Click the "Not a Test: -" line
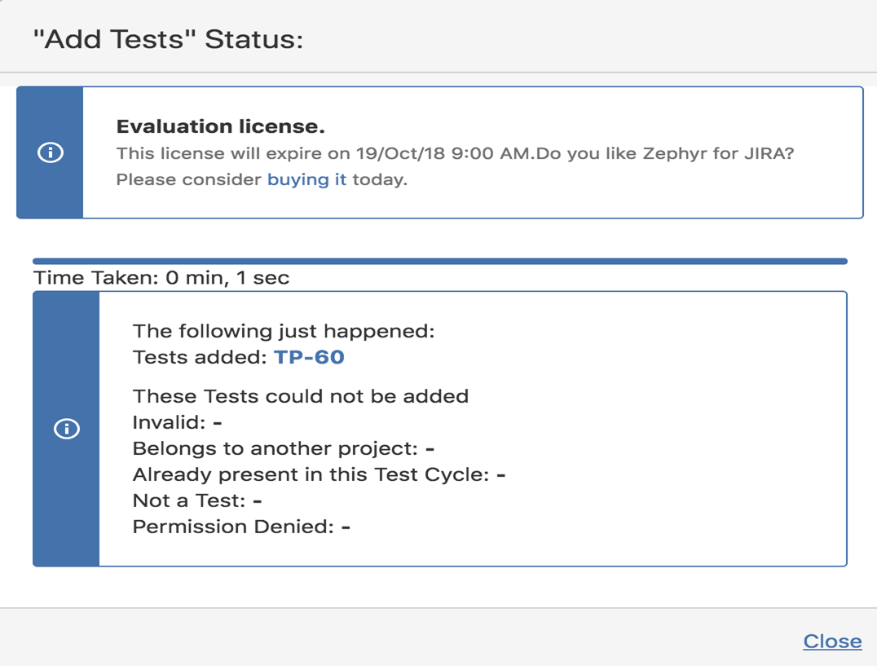 [x=196, y=501]
